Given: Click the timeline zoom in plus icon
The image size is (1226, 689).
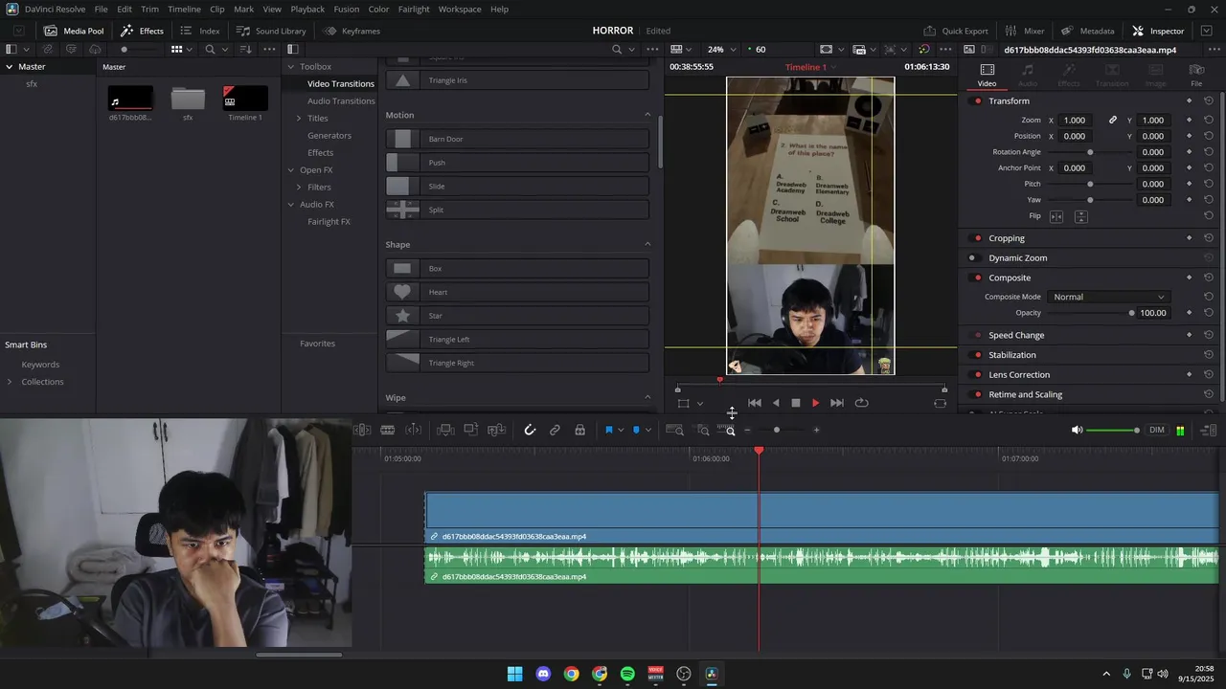Looking at the screenshot, I should coord(816,431).
